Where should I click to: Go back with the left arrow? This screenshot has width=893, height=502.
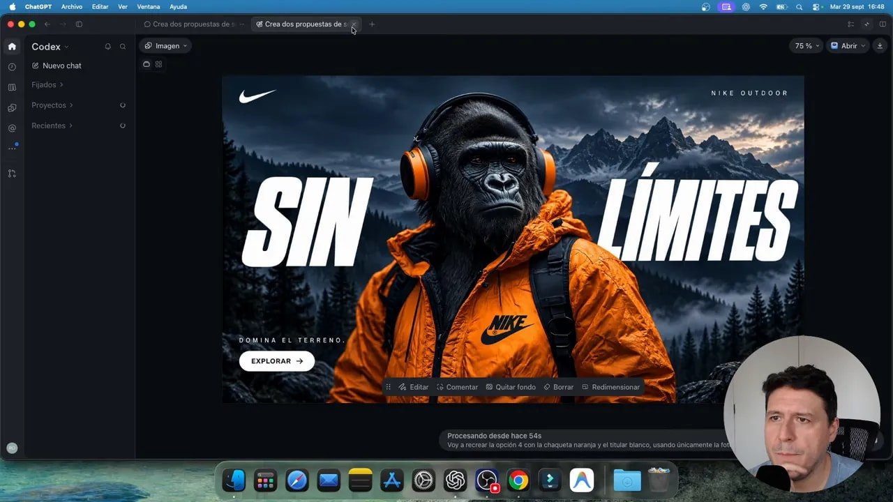pos(47,24)
